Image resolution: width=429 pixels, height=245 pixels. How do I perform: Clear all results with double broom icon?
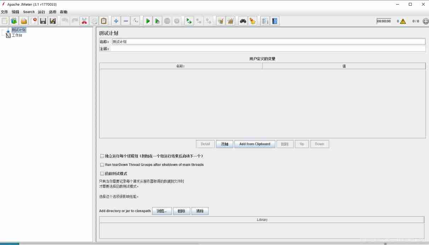pos(231,21)
